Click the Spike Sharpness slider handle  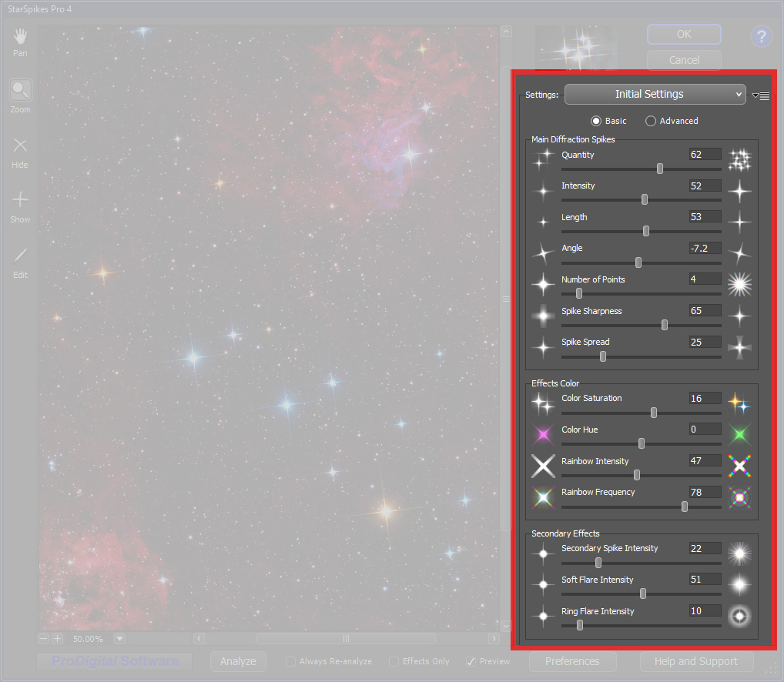[x=665, y=325]
